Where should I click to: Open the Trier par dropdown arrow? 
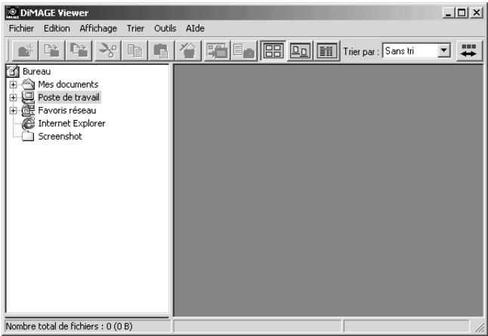444,51
